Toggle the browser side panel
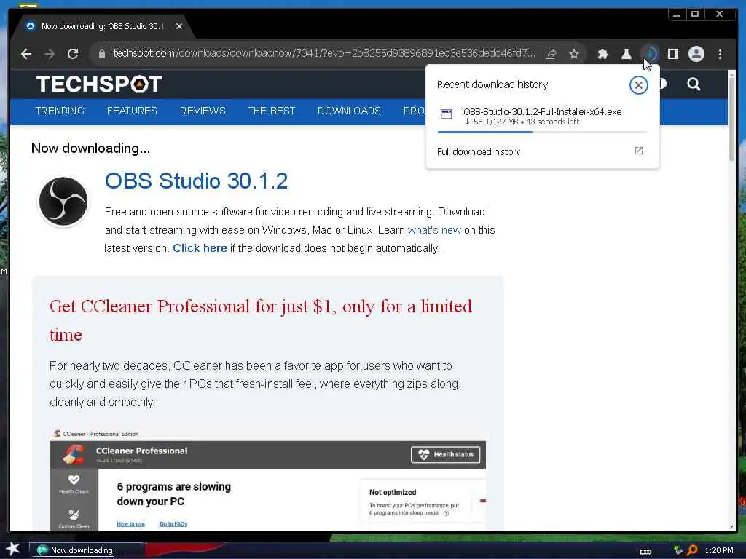This screenshot has width=746, height=559. (672, 54)
